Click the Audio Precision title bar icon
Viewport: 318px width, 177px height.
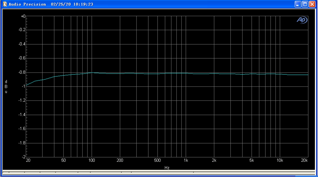5,4
